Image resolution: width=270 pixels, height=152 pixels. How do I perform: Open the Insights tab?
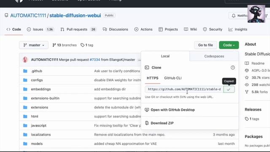pos(238,29)
